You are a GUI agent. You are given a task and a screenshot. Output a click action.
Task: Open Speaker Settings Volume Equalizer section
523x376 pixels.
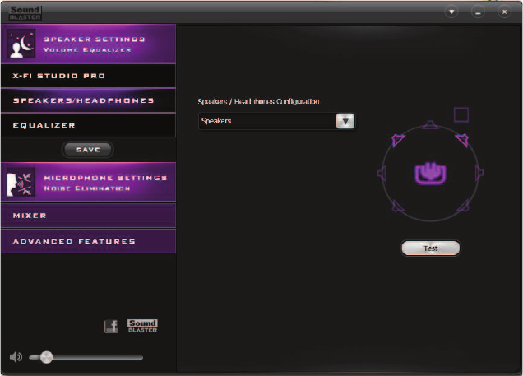[88, 44]
